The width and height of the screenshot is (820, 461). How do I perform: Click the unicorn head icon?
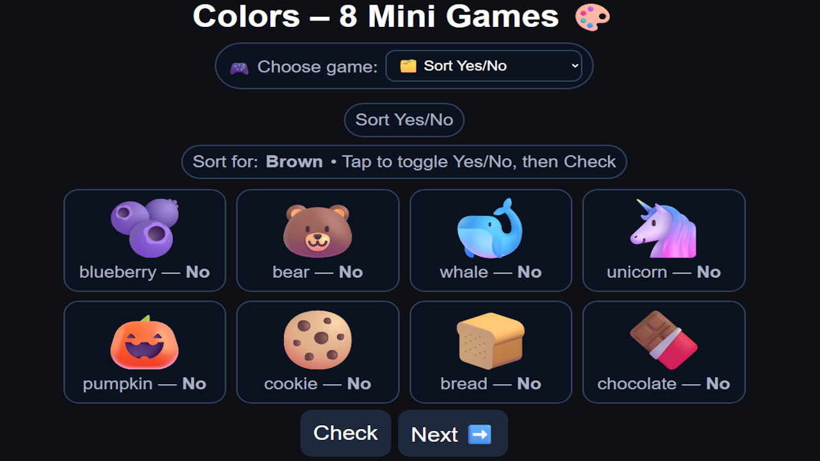[x=663, y=229]
